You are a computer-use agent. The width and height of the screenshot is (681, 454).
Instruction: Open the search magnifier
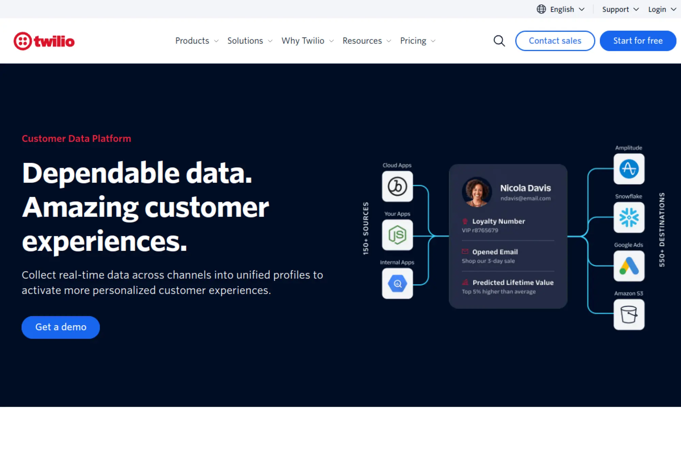[x=499, y=41]
